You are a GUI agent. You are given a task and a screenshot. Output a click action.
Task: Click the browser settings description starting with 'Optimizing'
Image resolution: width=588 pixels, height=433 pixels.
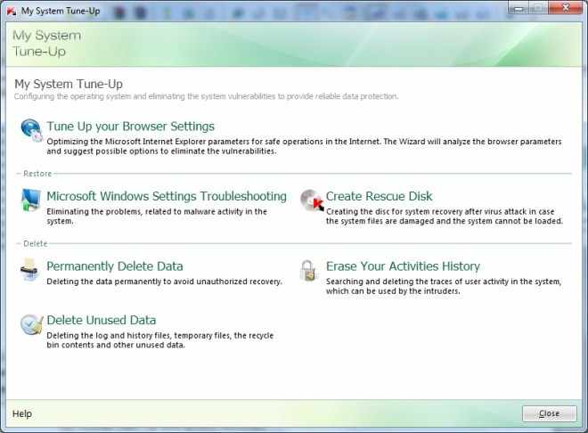point(304,147)
